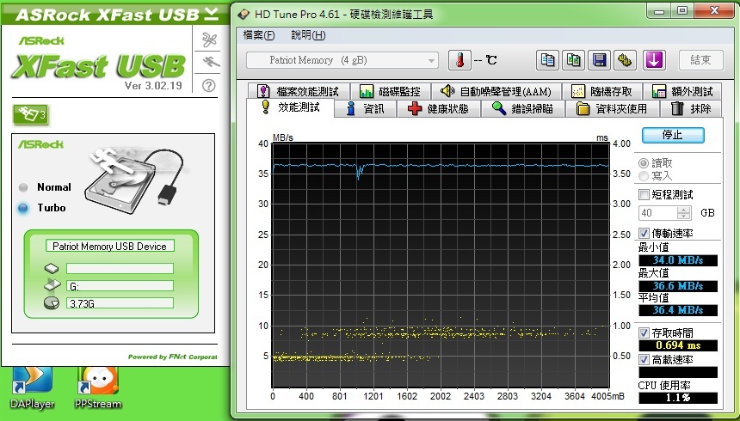Image resolution: width=740 pixels, height=421 pixels.
Task: Switch to the 自動噪聲管理(AAM) tab
Action: click(496, 91)
